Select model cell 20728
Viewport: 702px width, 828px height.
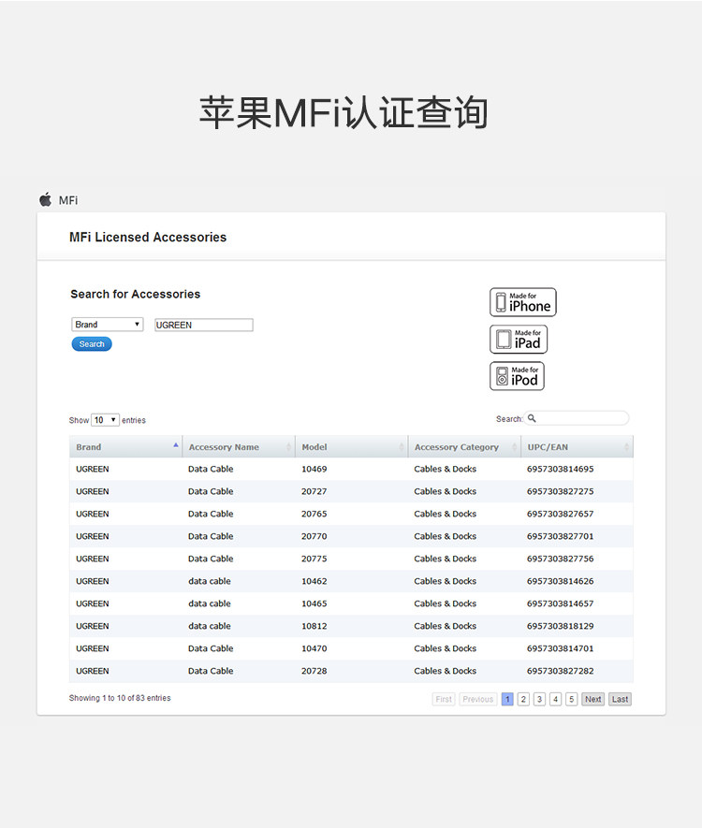click(x=314, y=671)
